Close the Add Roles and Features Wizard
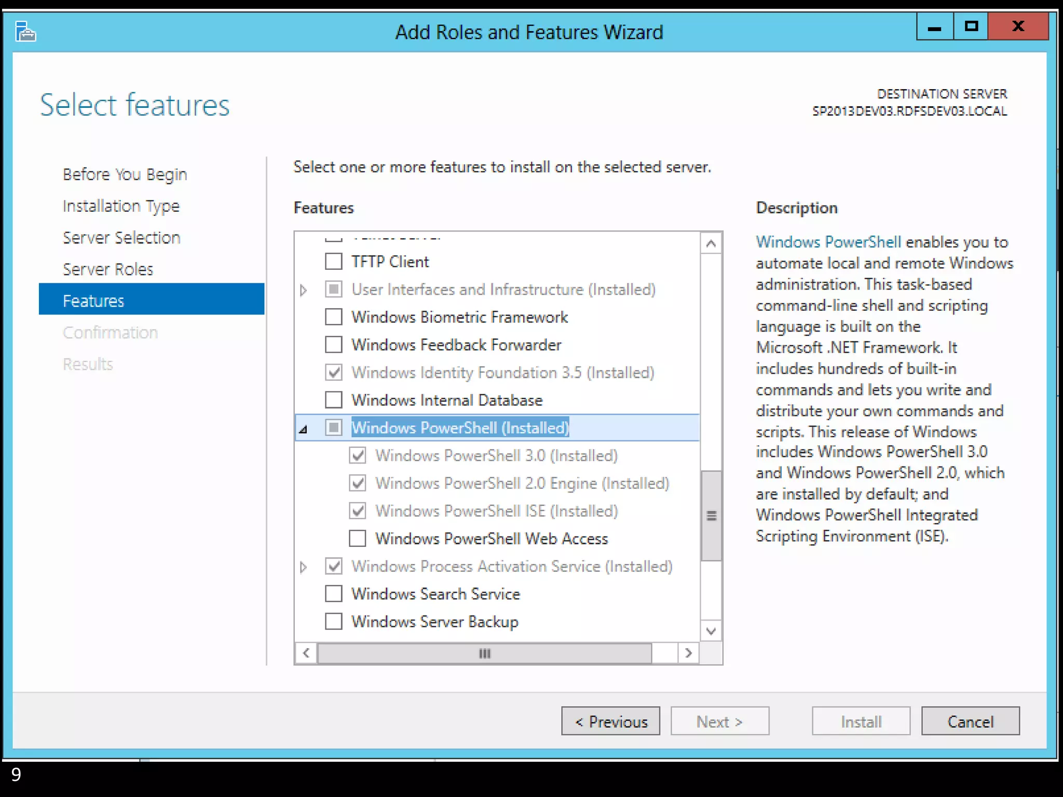This screenshot has height=797, width=1063. coord(1018,27)
